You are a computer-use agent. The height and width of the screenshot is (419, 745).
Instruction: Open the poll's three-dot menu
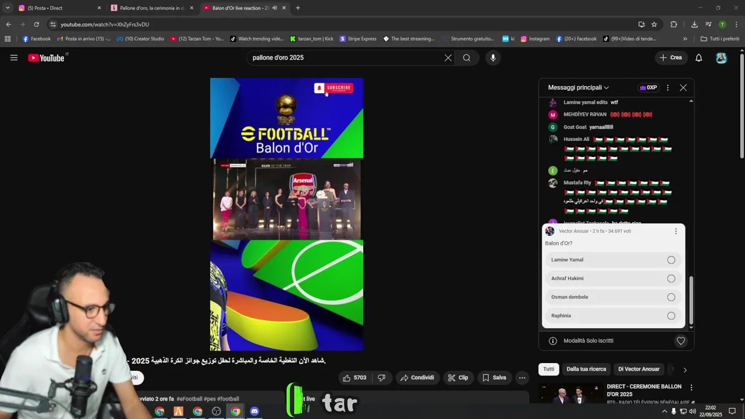pos(676,231)
